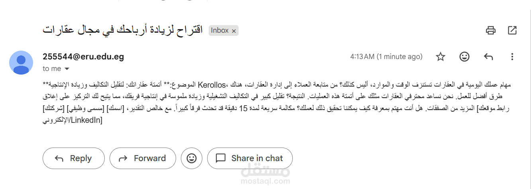Click the sender address 255544@eru.edu.eg

click(x=83, y=57)
